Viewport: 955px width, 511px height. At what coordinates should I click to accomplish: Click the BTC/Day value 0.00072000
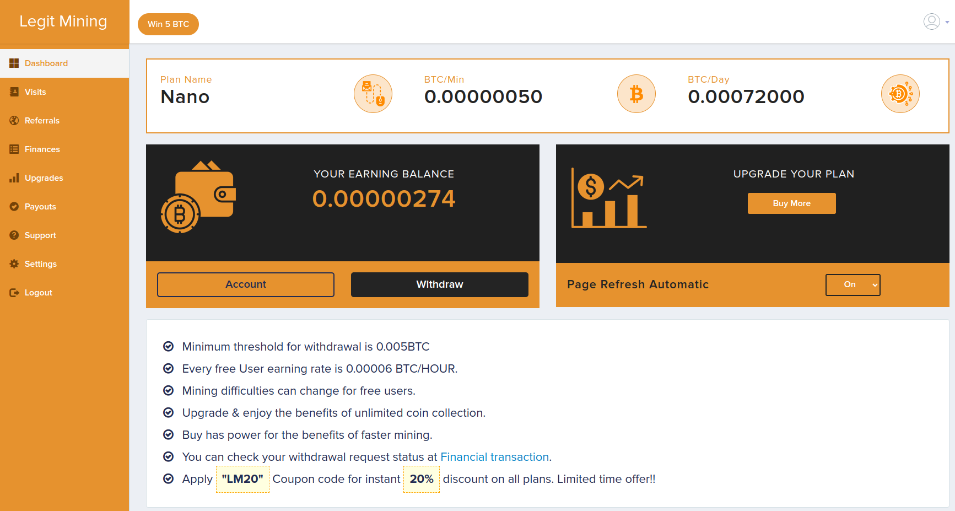(x=746, y=97)
